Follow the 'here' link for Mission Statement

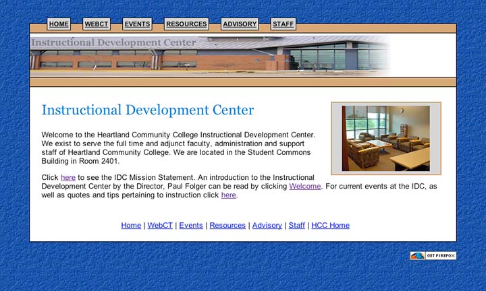(68, 178)
